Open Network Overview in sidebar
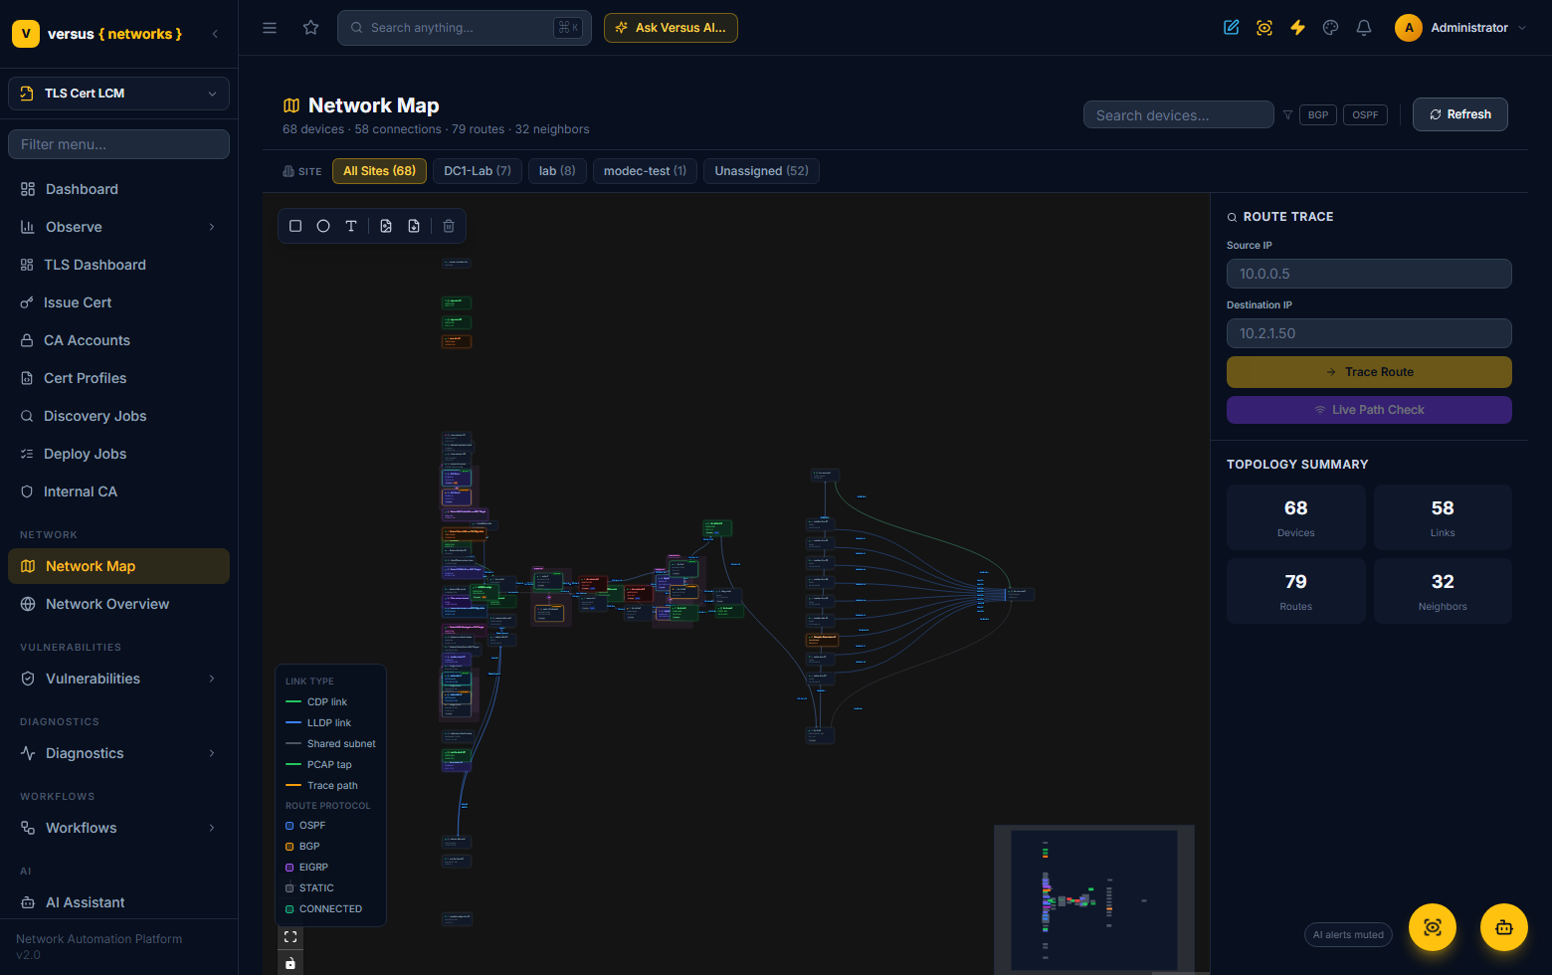This screenshot has height=975, width=1552. point(118,604)
